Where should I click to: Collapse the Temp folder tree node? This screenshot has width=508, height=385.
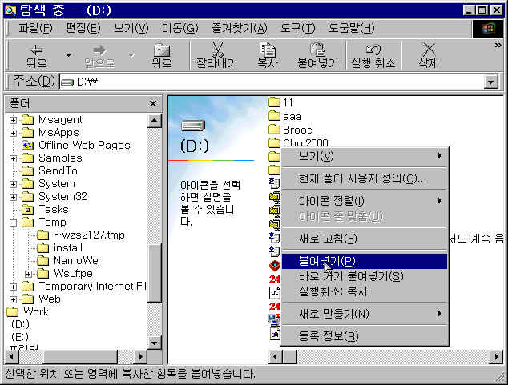tap(14, 223)
